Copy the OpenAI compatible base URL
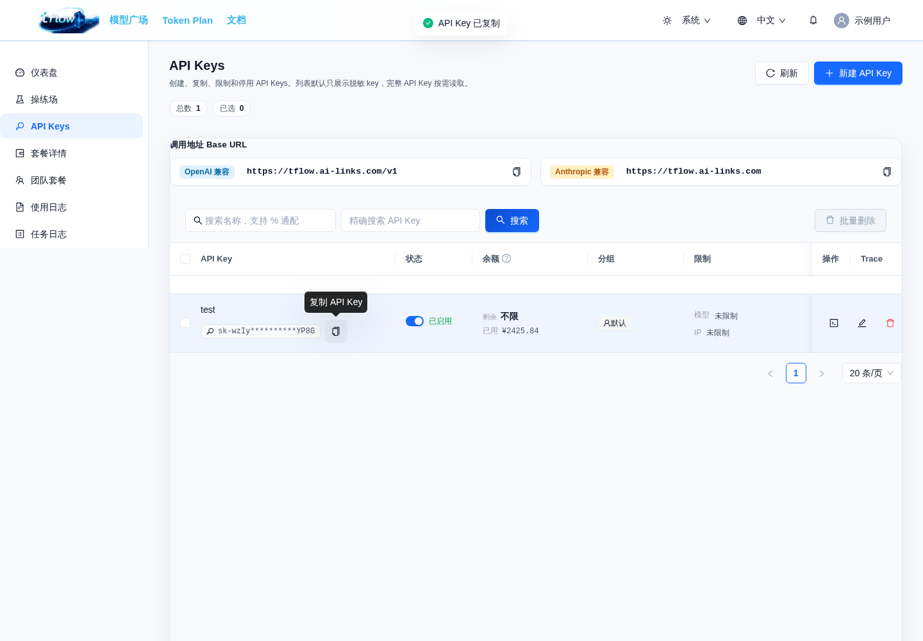 pos(517,172)
